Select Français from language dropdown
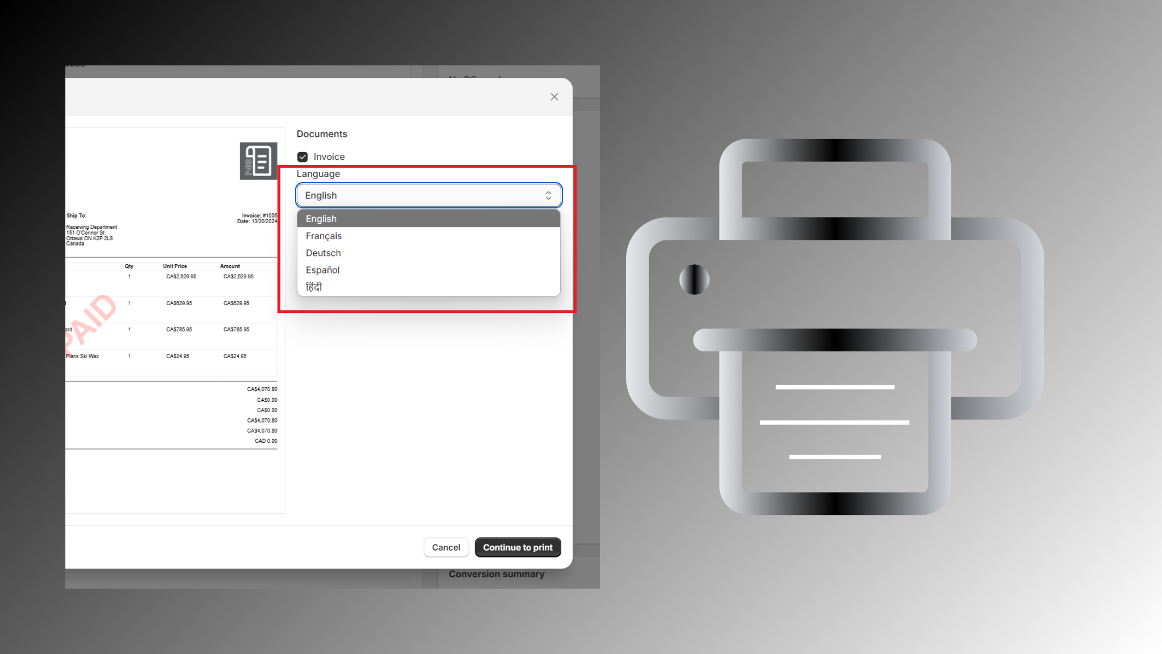The height and width of the screenshot is (654, 1162). click(324, 235)
